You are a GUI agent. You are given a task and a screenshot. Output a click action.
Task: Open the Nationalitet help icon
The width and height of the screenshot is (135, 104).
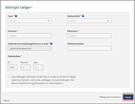(83, 16)
